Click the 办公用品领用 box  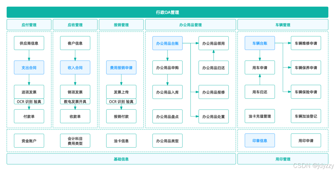pyautogui.click(x=214, y=43)
